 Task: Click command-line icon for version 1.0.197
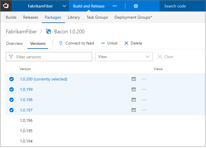pos(134,110)
